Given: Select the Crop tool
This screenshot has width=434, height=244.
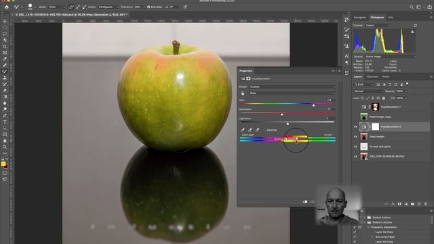Looking at the screenshot, I should pyautogui.click(x=5, y=47).
